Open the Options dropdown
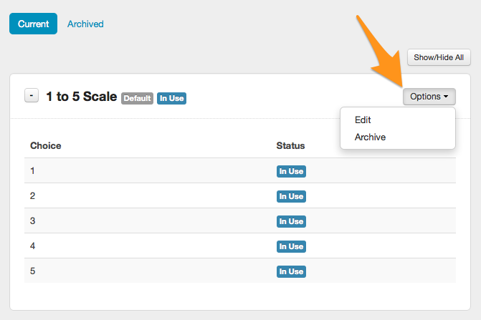Screen dimensions: 481x320 click(x=429, y=96)
